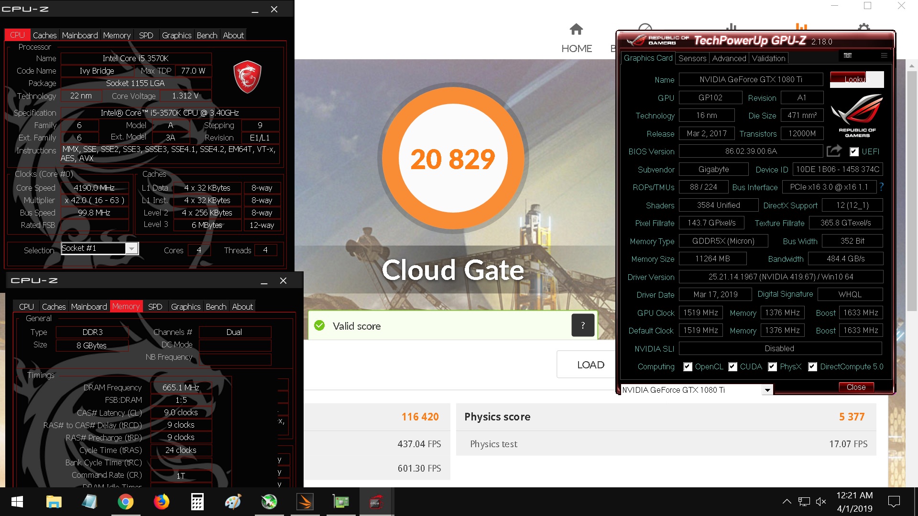Toggle the CUDA checkbox
The height and width of the screenshot is (516, 918).
point(732,366)
